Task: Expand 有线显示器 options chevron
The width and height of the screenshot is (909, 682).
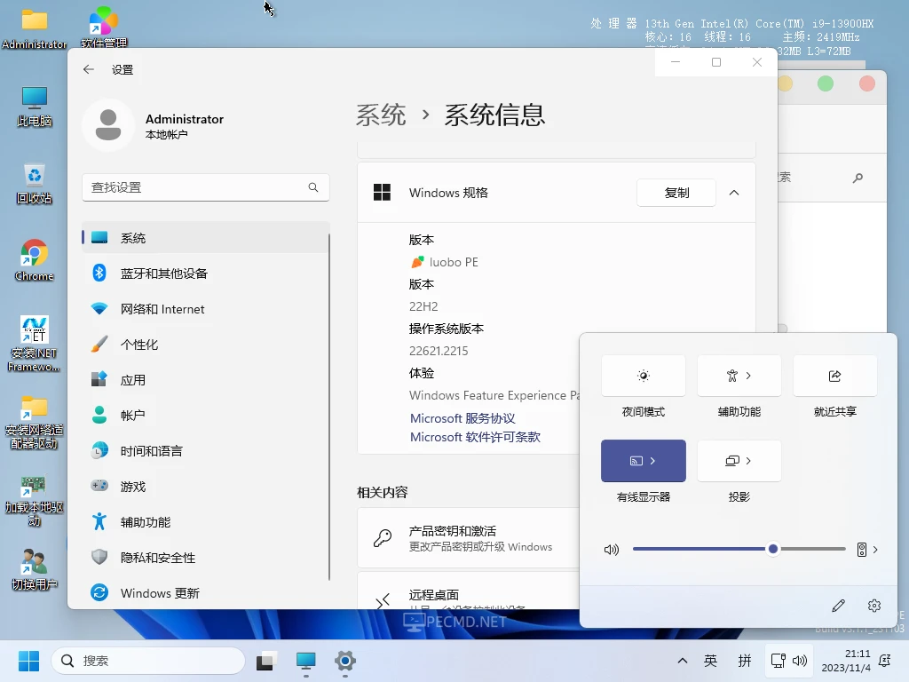Action: (652, 461)
